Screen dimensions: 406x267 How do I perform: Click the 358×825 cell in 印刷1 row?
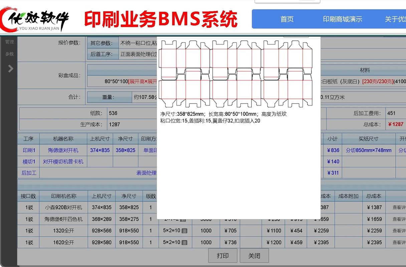click(126, 150)
